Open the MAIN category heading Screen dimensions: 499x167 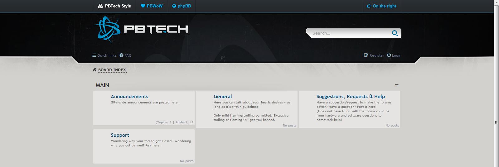click(x=102, y=85)
